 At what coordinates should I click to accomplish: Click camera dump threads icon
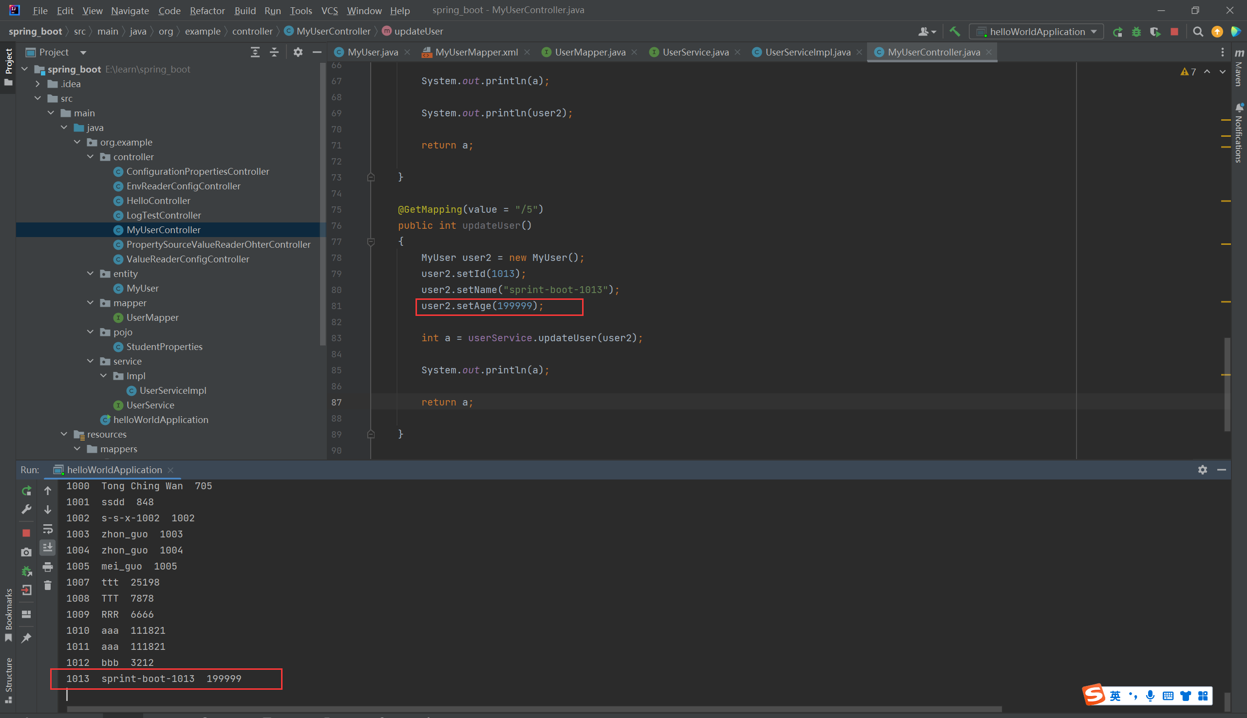click(27, 552)
